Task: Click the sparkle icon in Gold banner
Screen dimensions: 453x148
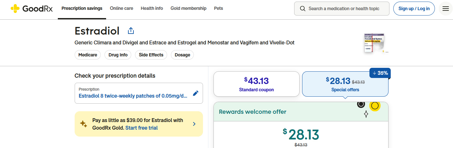Action: [84, 124]
